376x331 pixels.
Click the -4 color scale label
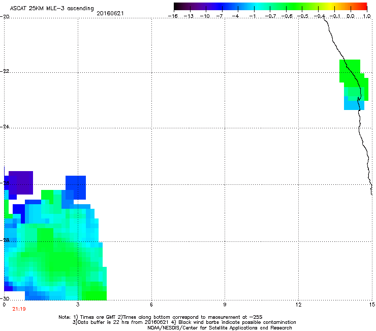(235, 16)
